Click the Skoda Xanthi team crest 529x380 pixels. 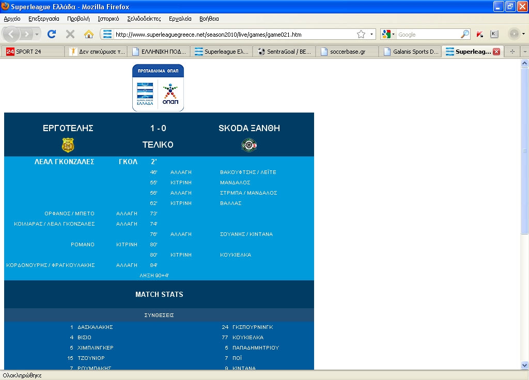click(249, 146)
